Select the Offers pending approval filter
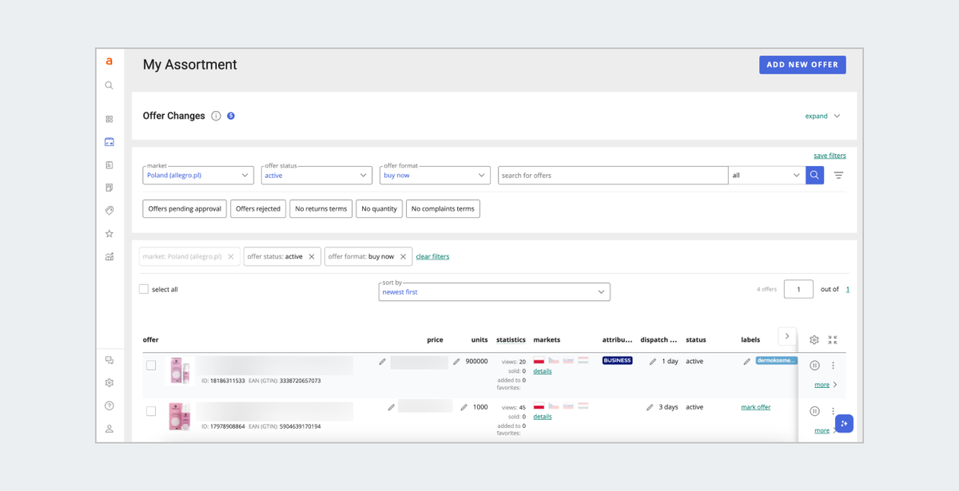The image size is (959, 491). 185,208
